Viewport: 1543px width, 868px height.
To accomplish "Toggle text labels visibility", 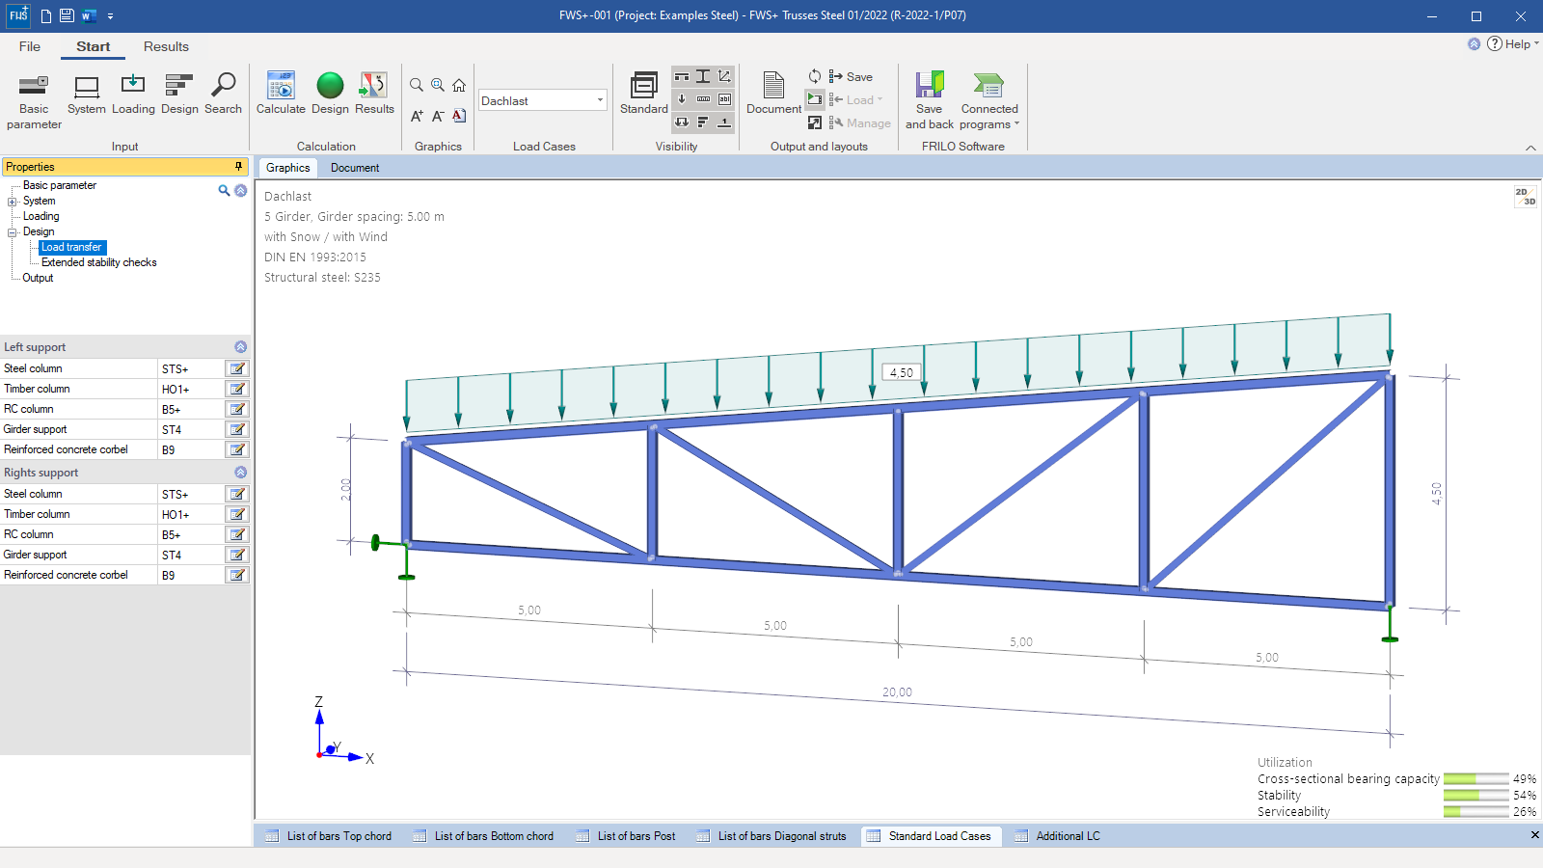I will 724,99.
